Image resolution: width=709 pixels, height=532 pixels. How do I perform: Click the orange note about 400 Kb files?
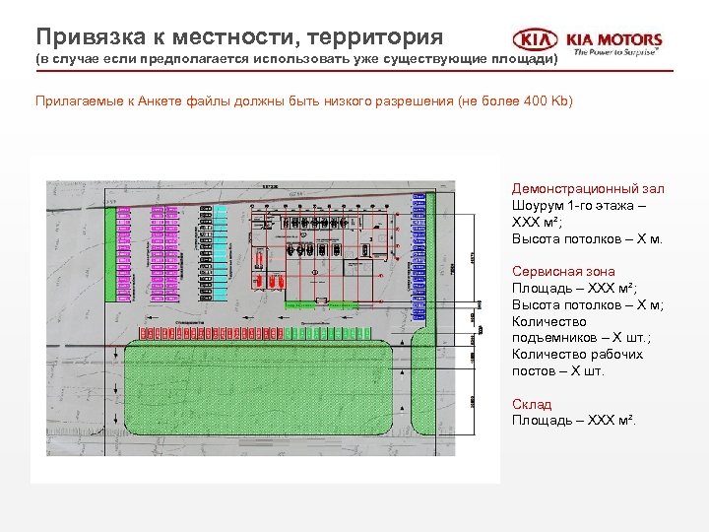(304, 100)
